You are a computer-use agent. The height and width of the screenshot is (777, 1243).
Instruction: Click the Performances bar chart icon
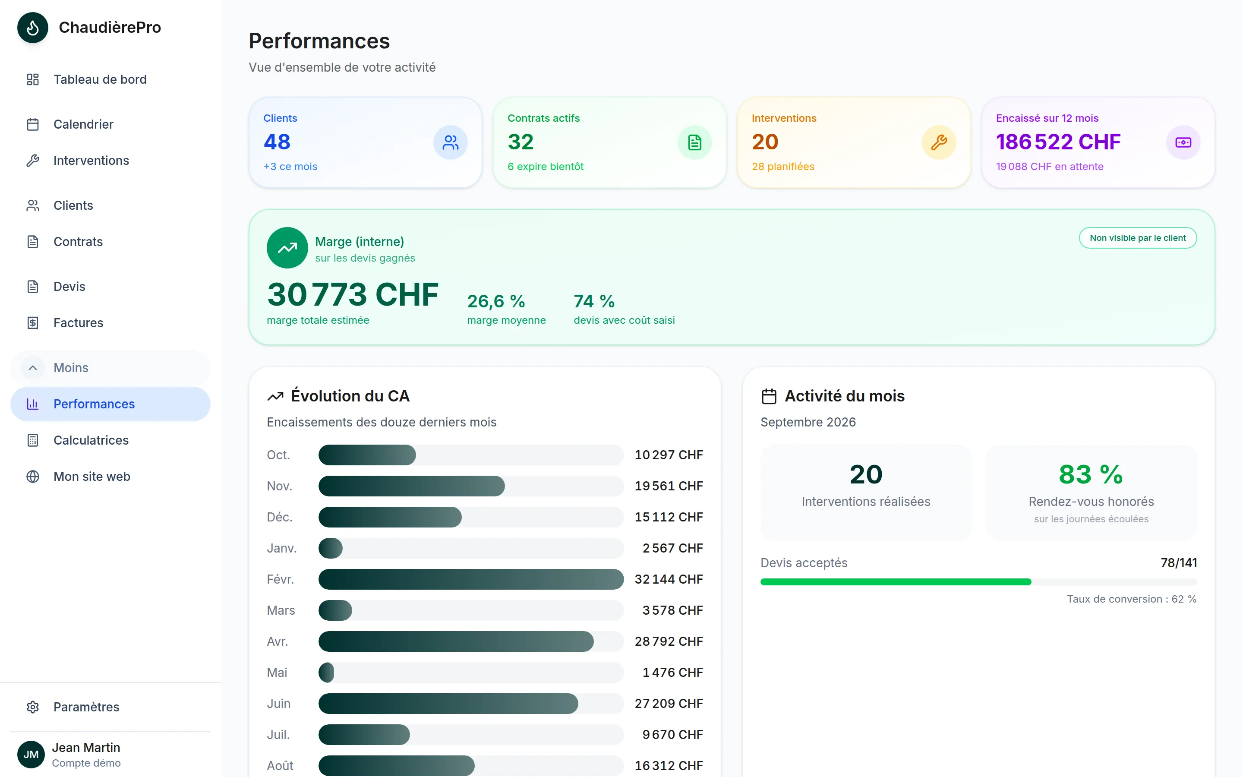click(x=33, y=404)
